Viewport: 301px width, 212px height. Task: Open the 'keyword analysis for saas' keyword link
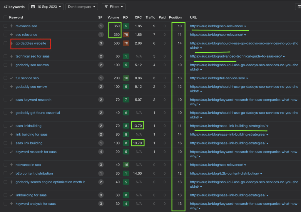pos(36,203)
